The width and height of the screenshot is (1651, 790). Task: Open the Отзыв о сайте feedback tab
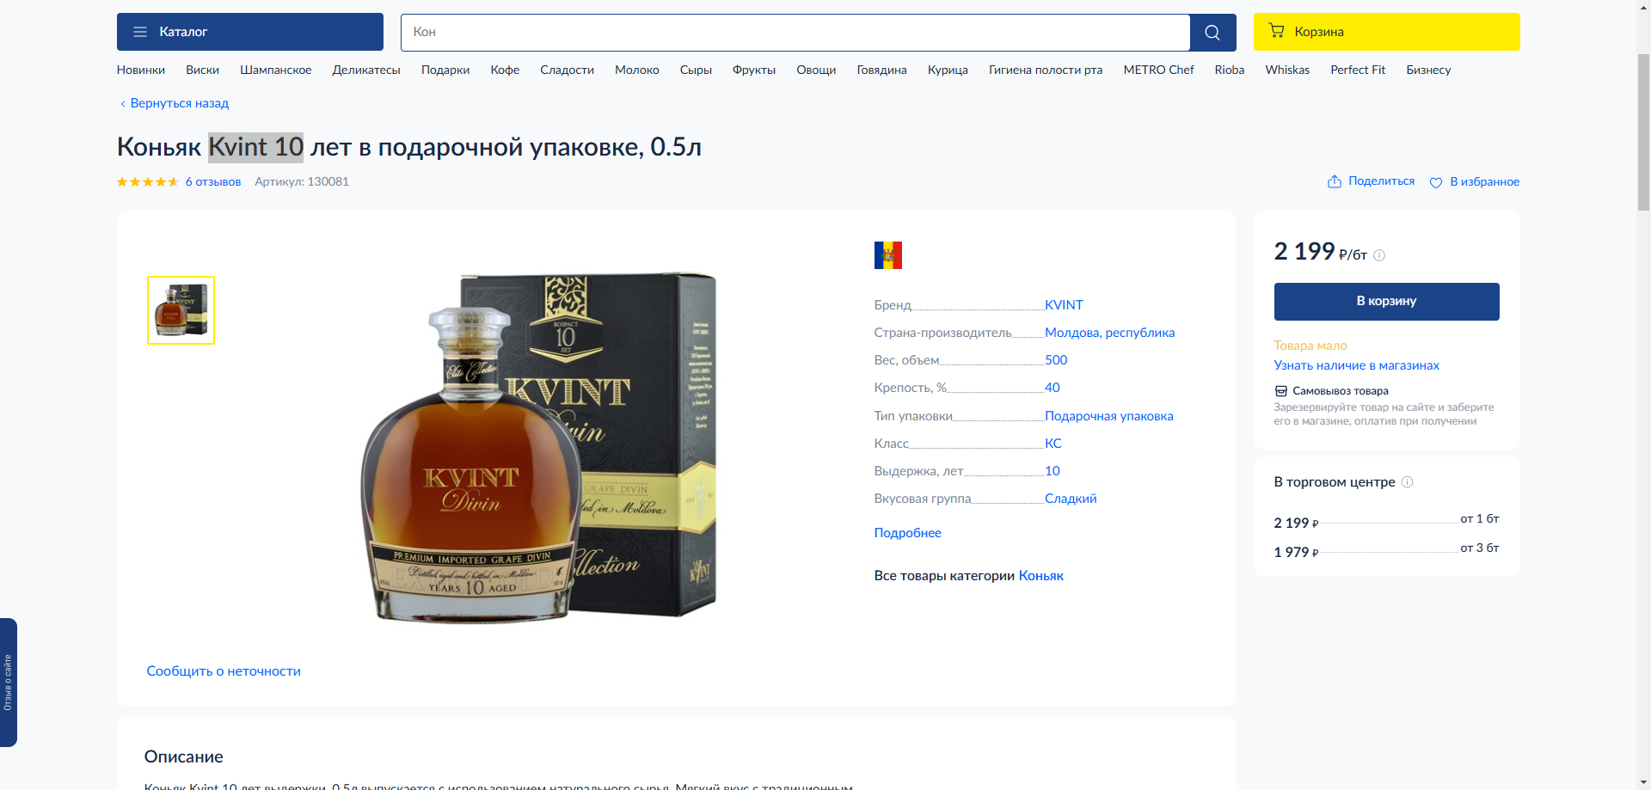pyautogui.click(x=8, y=683)
